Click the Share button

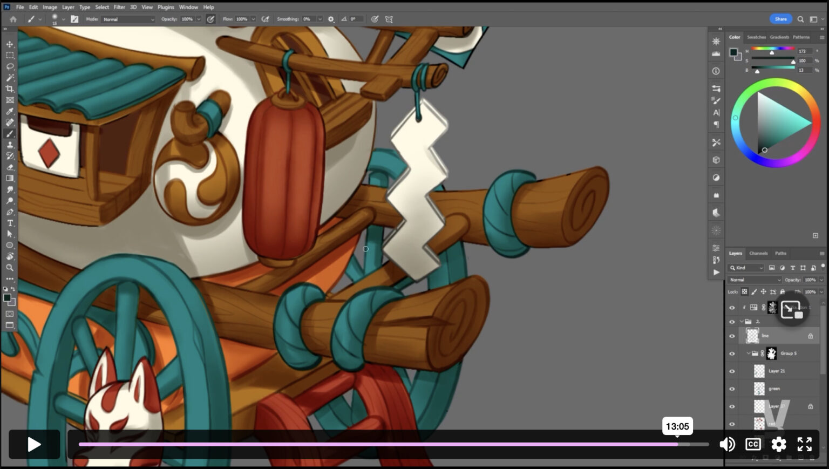[780, 19]
